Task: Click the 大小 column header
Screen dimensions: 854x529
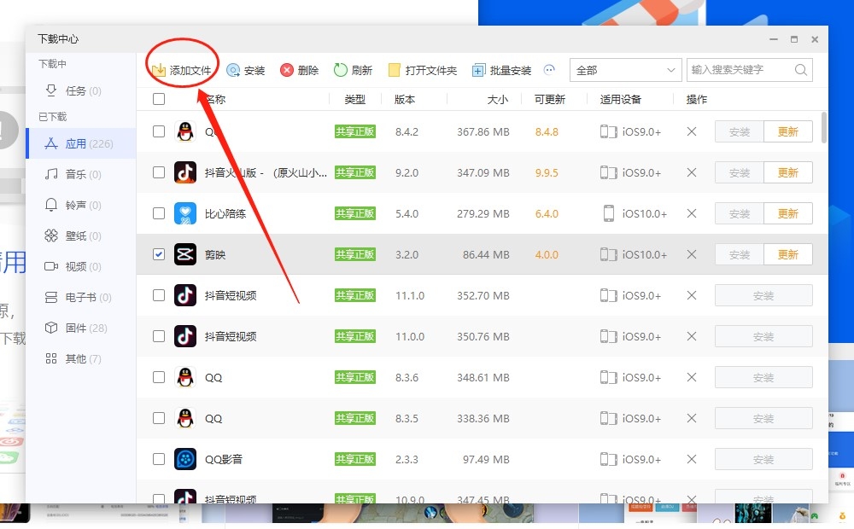Action: point(497,100)
